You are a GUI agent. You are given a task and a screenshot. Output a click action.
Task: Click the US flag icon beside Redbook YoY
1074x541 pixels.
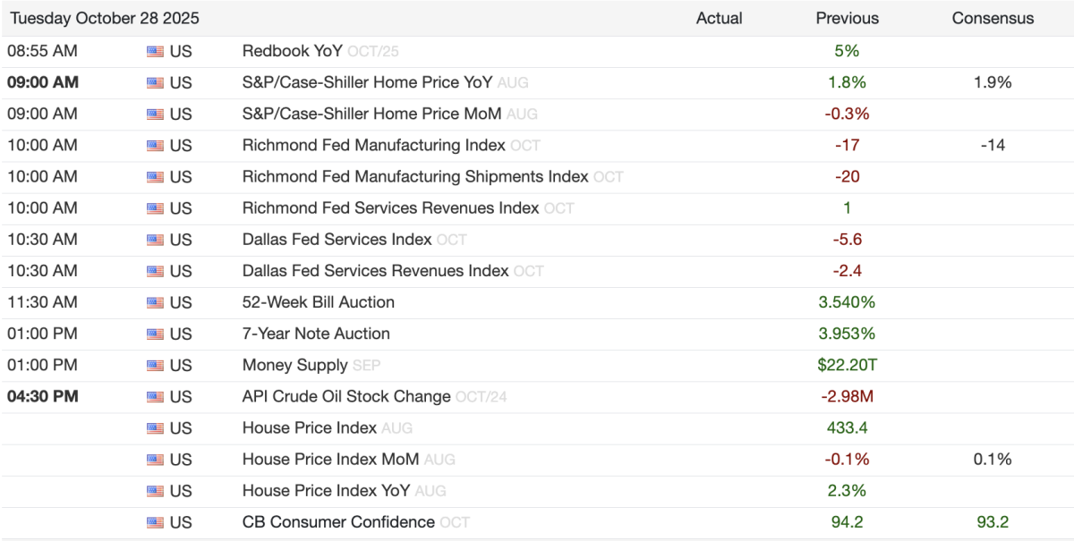(x=155, y=51)
